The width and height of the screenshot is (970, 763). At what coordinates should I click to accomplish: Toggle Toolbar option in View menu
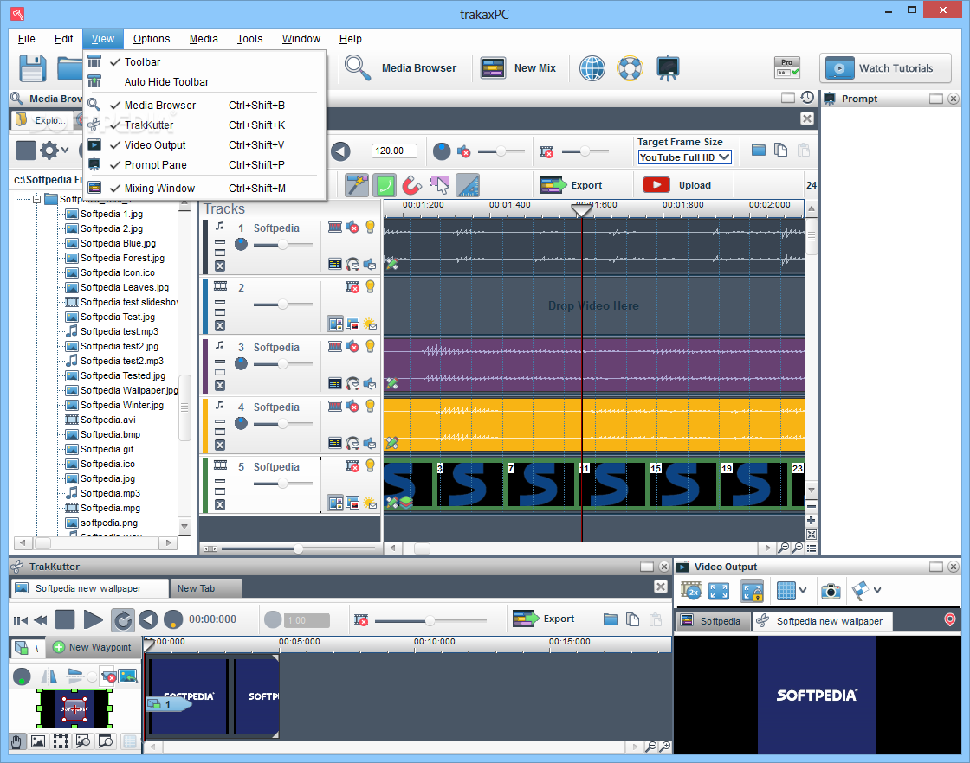tap(204, 61)
